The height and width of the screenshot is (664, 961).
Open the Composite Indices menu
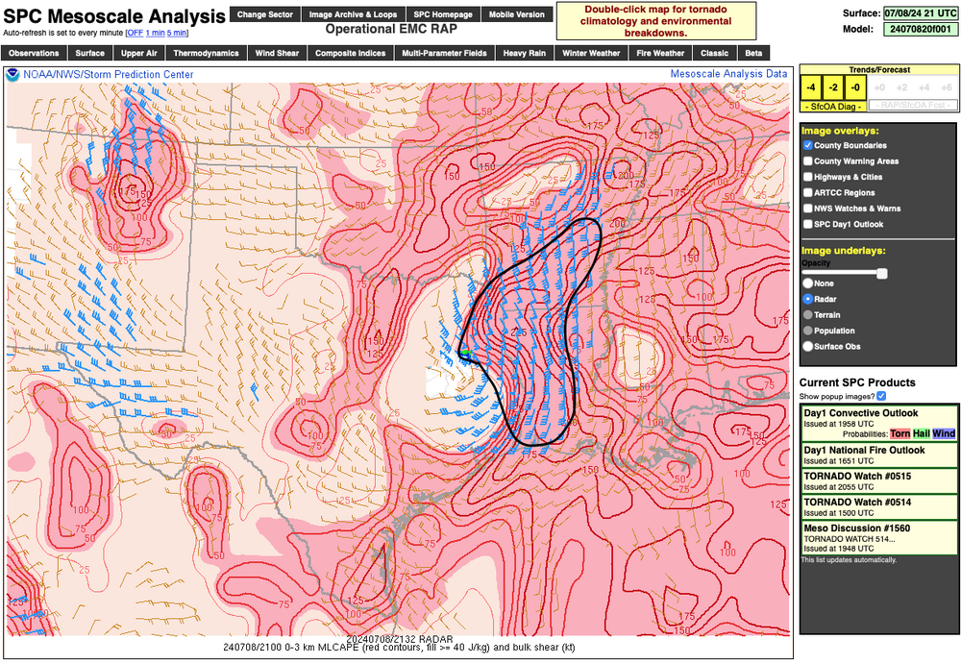(x=351, y=54)
